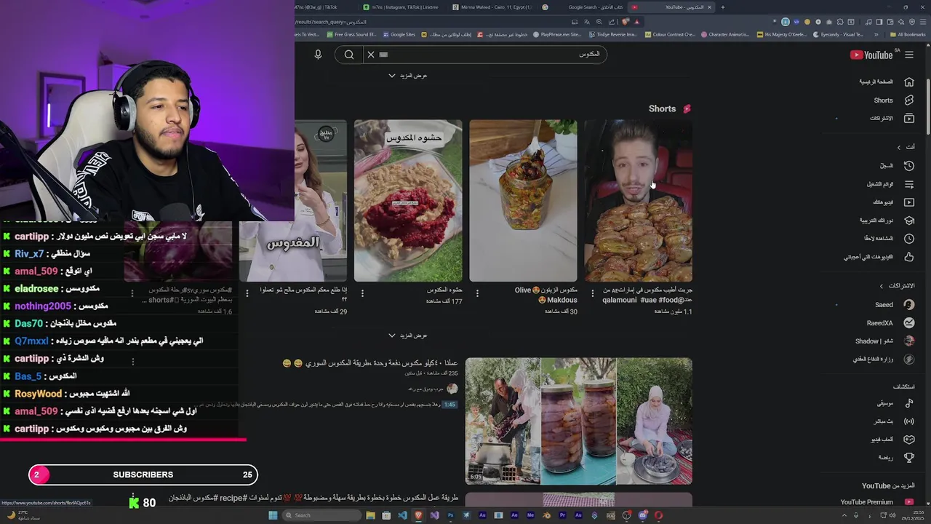Open RaeedXA channel subscription
Image resolution: width=931 pixels, height=524 pixels.
890,323
